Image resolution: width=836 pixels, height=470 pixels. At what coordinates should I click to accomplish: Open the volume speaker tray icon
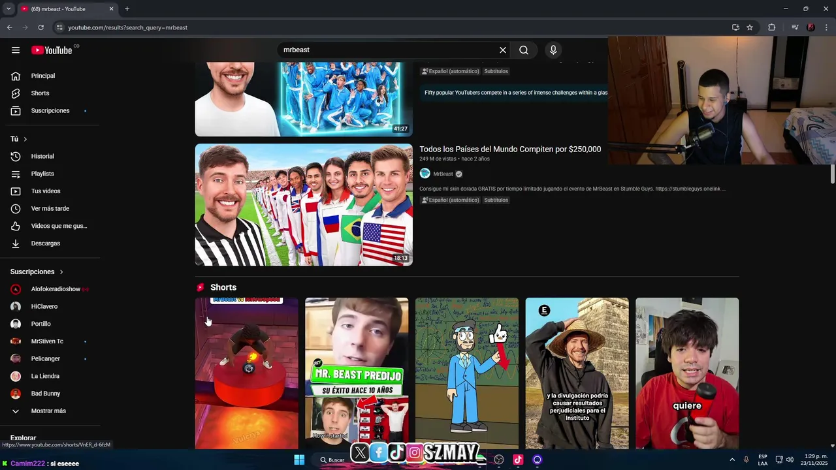790,460
